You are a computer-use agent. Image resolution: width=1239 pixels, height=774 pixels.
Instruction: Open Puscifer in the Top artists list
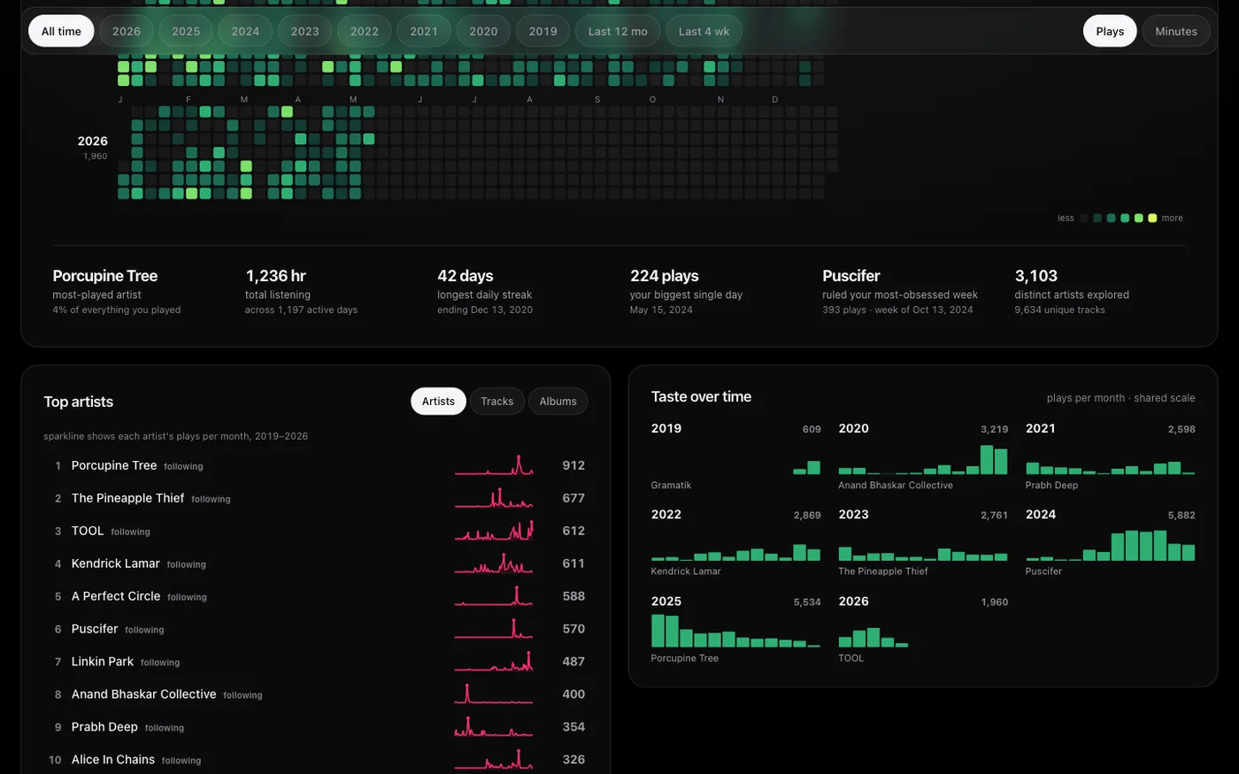point(315,629)
